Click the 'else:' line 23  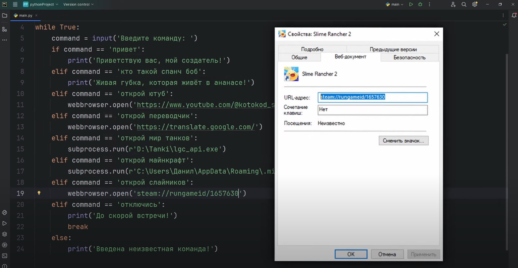(x=62, y=238)
